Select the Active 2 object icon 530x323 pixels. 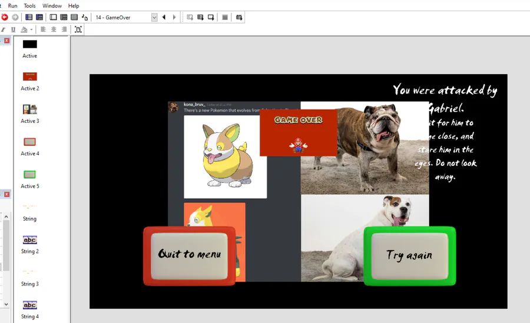[30, 76]
